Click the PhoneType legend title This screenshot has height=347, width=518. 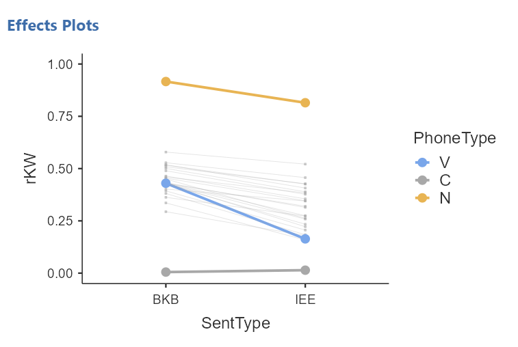(454, 138)
